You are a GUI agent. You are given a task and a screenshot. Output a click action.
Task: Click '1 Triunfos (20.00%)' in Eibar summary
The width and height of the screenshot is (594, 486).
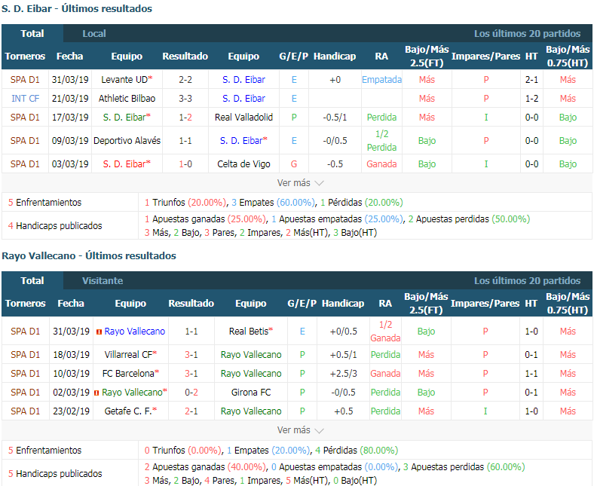tap(185, 202)
